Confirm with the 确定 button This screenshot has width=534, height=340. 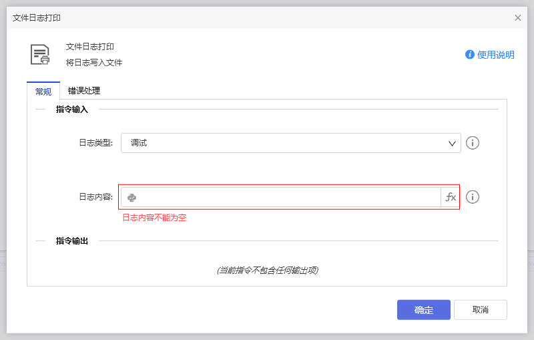(423, 310)
